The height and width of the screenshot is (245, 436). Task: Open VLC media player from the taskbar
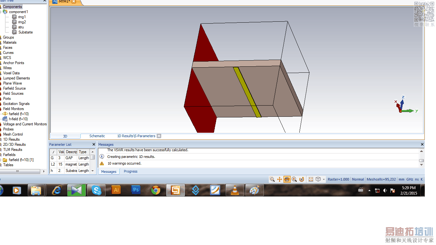[235, 190]
